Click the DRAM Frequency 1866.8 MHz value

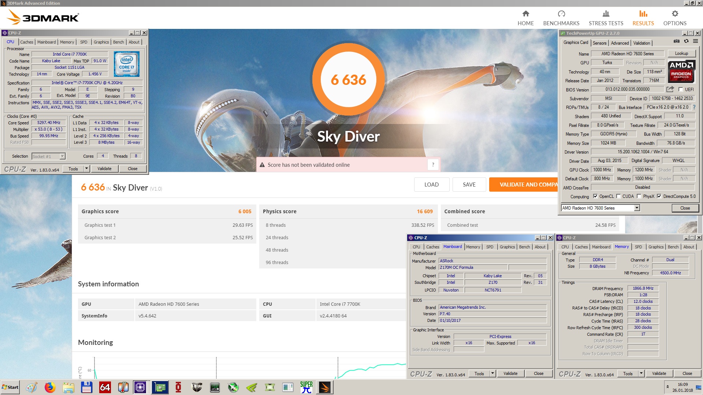point(643,288)
